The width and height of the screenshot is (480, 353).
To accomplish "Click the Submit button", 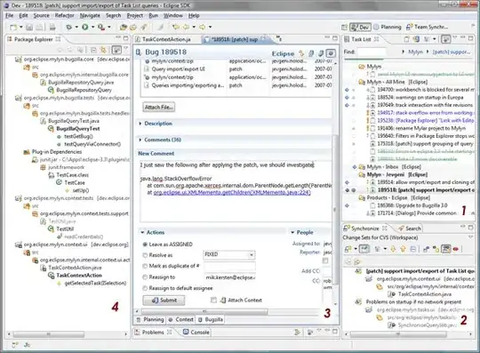I will 164,301.
